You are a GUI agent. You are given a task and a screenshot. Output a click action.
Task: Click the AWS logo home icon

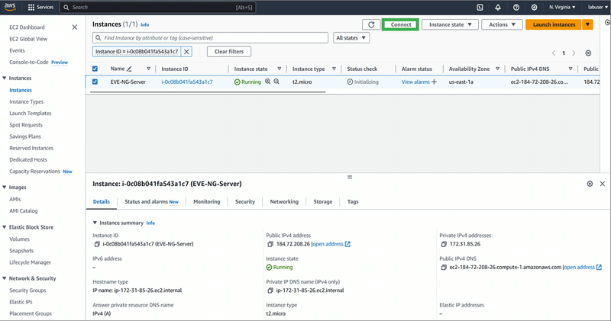point(10,7)
